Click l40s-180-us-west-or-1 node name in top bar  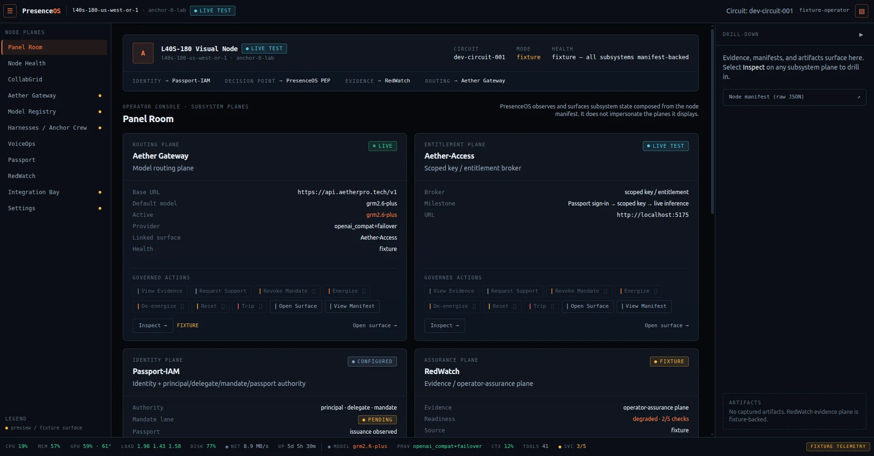(105, 10)
